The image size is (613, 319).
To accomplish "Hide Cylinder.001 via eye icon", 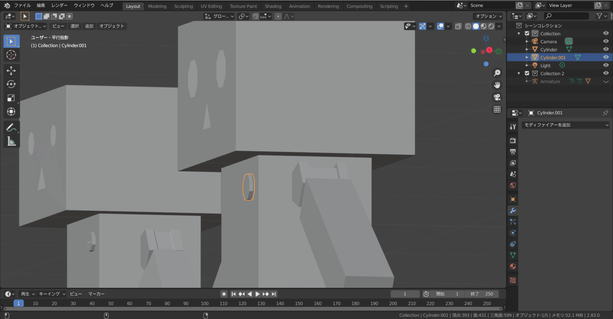I will 606,58.
